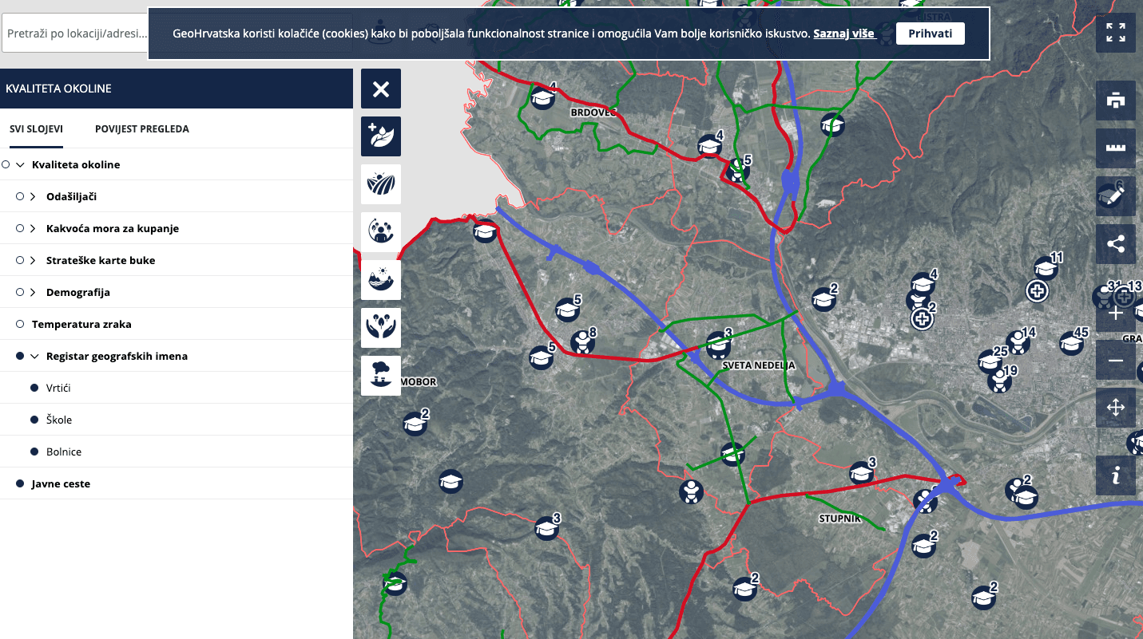Disable the Javne ceste layer circle

pos(20,483)
